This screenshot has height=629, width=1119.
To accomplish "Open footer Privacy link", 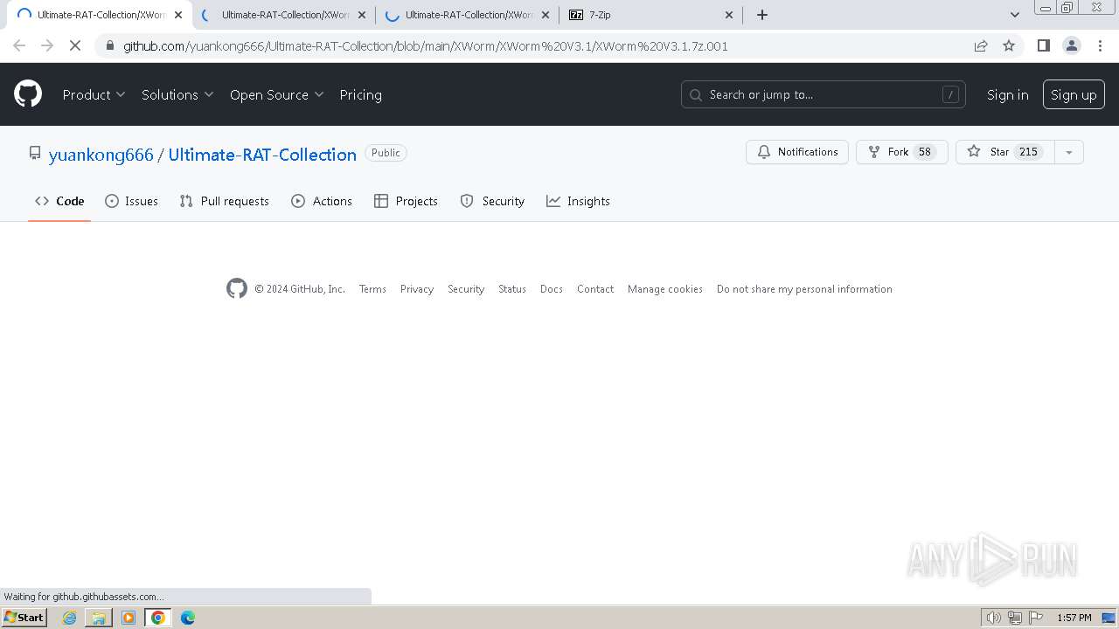I will pos(417,289).
